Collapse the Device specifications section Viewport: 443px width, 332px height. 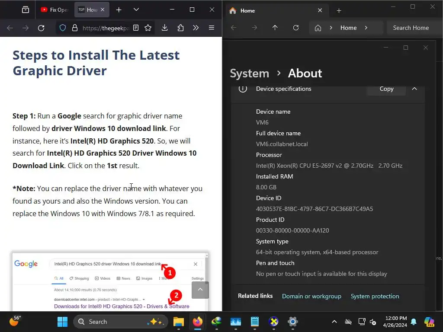click(414, 89)
